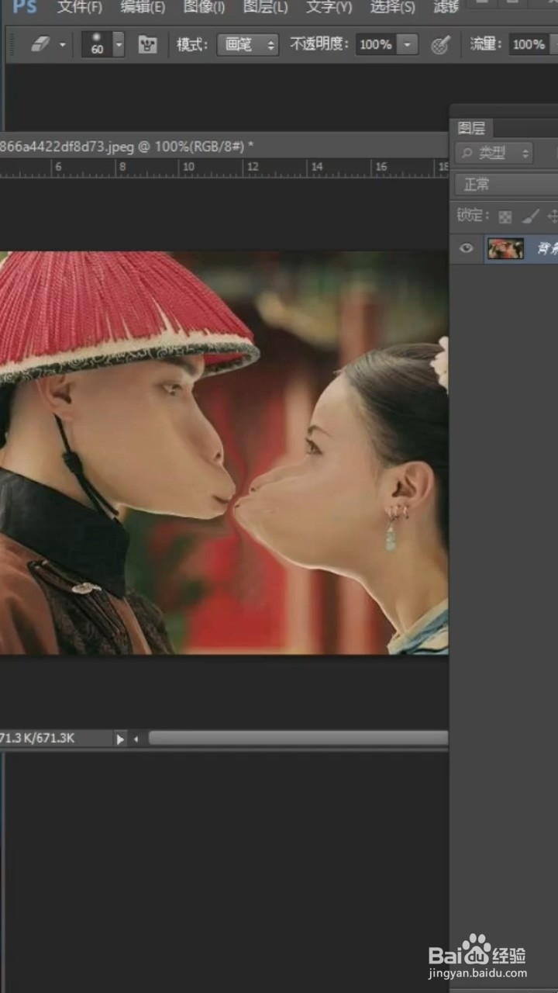
Task: Click the 不透明度: label
Action: tap(321, 45)
